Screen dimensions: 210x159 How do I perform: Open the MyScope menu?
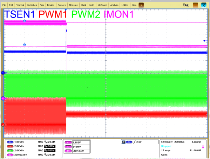(102, 5)
